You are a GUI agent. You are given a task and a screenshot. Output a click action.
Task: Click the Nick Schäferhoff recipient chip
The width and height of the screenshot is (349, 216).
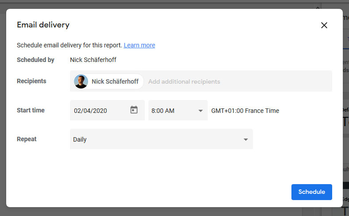[109, 81]
